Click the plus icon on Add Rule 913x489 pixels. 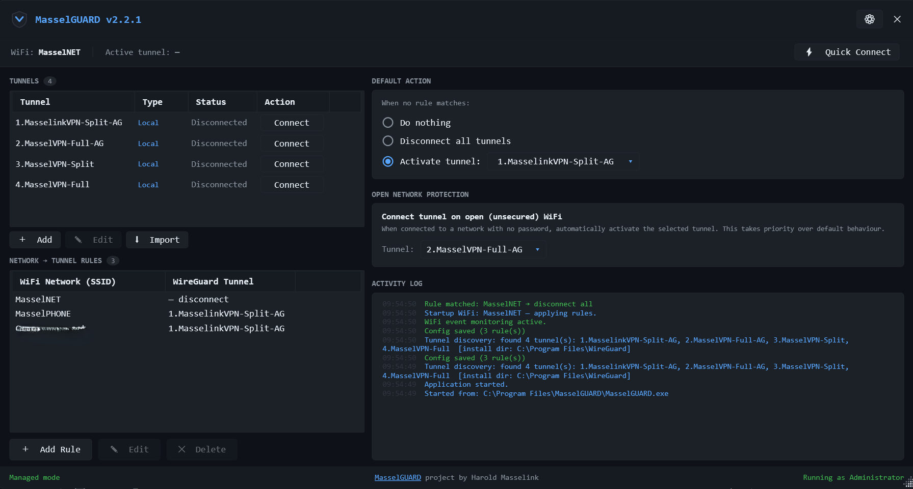pyautogui.click(x=25, y=449)
